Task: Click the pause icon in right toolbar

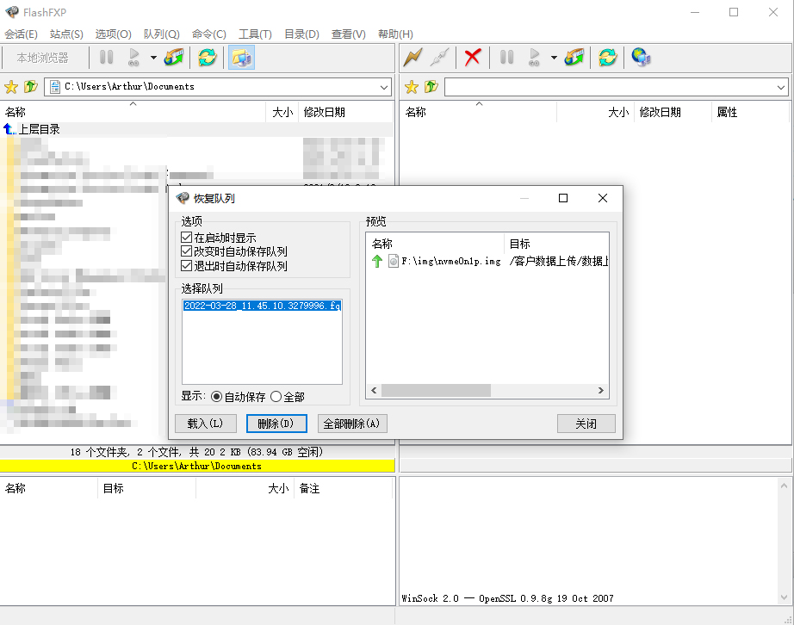Action: (507, 57)
